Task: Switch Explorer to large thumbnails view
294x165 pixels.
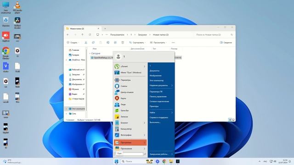Action: (233, 120)
